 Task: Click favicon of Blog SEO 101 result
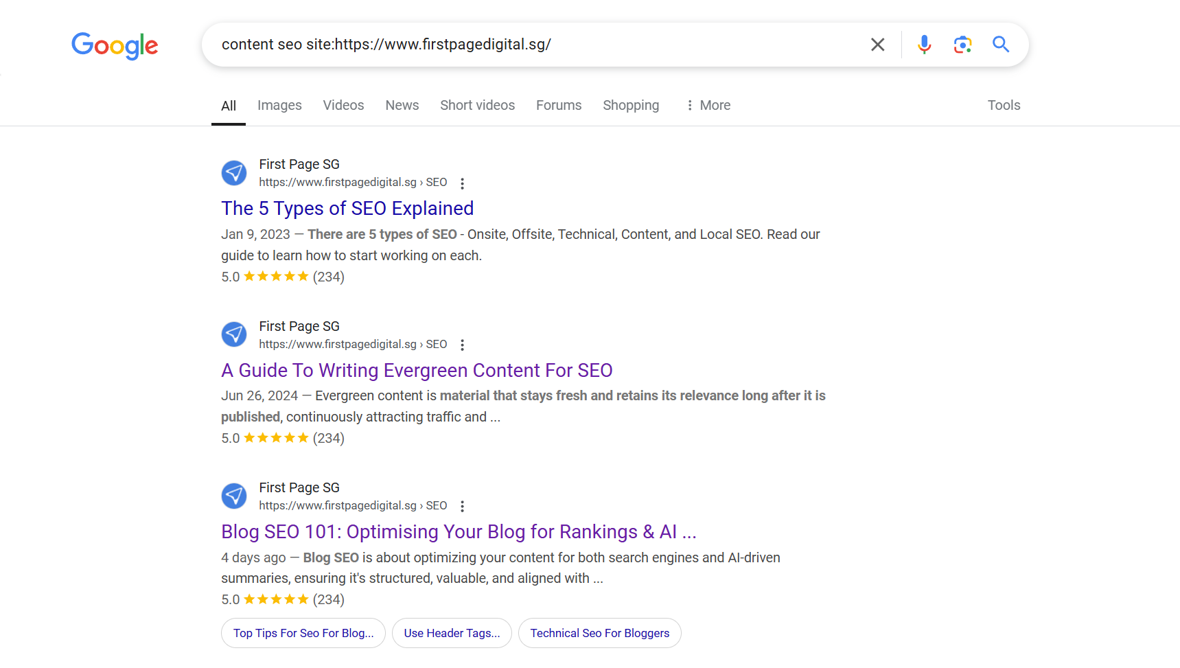pos(234,496)
